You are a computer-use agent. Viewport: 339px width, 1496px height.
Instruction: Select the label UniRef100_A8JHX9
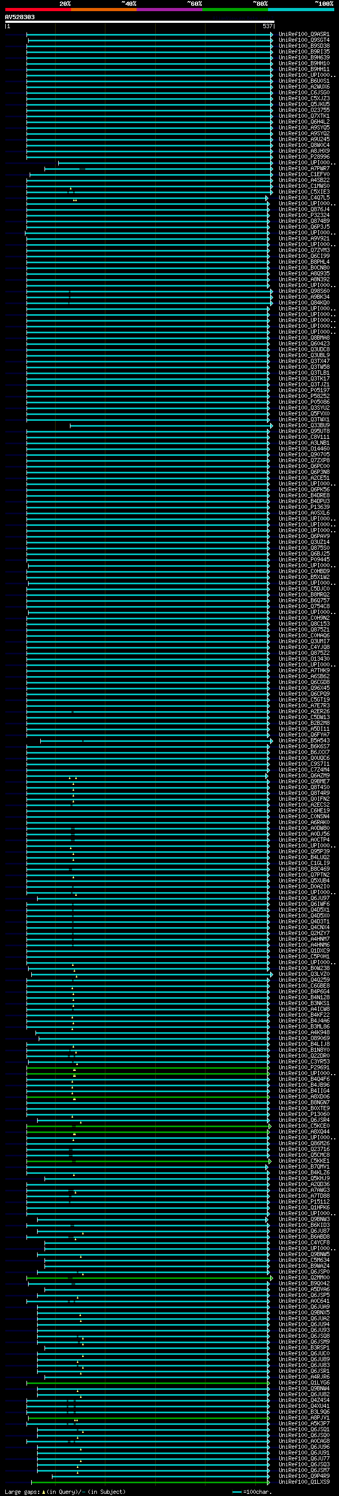[304, 151]
